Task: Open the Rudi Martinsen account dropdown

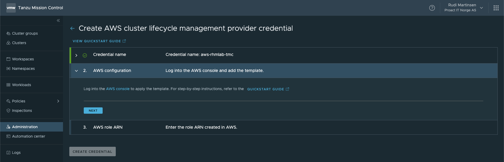Action: click(481, 8)
